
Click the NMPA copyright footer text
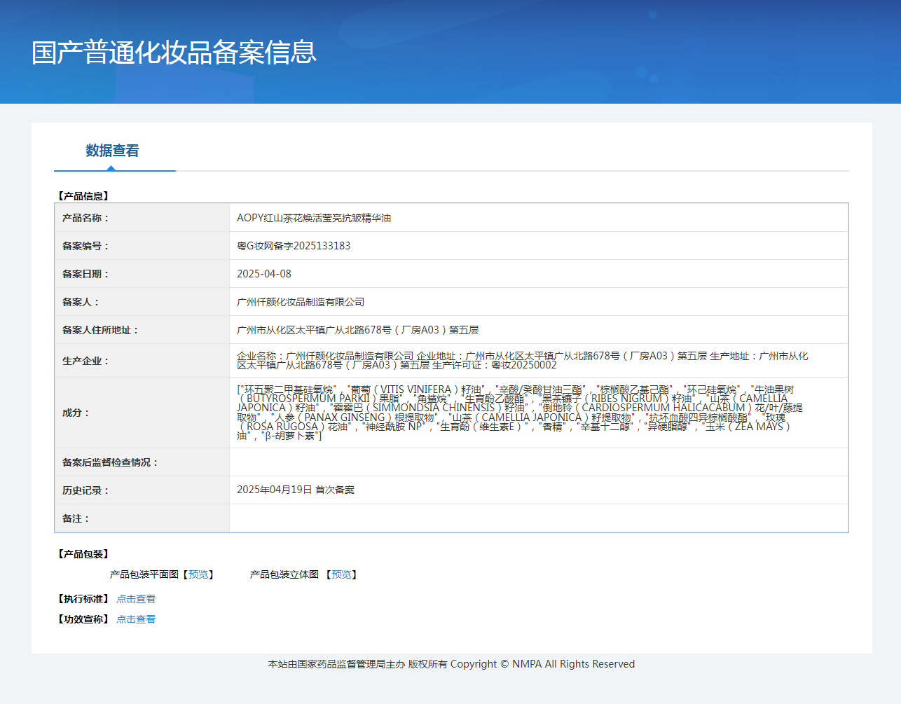click(451, 664)
